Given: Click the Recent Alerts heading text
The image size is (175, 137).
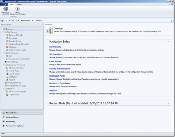Looking at the screenshot, I should tap(84, 103).
